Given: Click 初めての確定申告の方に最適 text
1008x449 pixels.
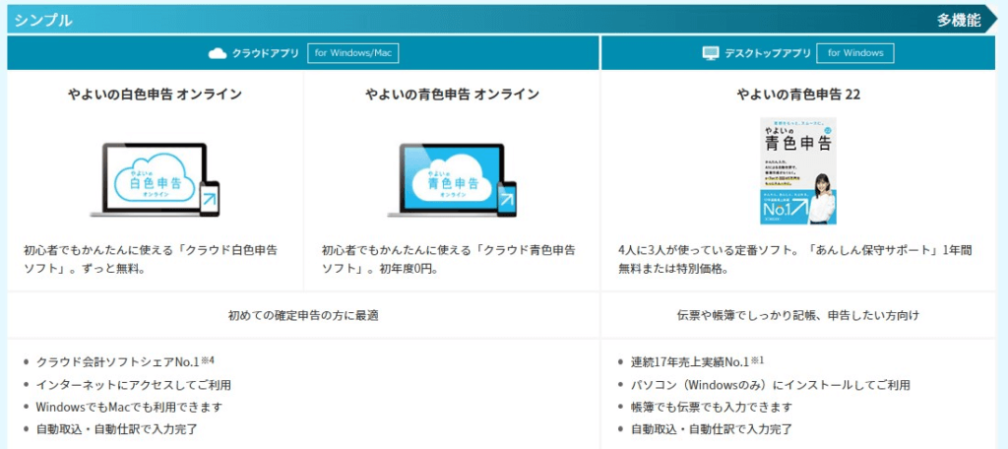Looking at the screenshot, I should (303, 315).
